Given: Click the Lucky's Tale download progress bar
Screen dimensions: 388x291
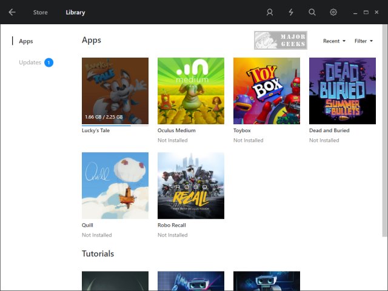Looking at the screenshot, I should 115,125.
